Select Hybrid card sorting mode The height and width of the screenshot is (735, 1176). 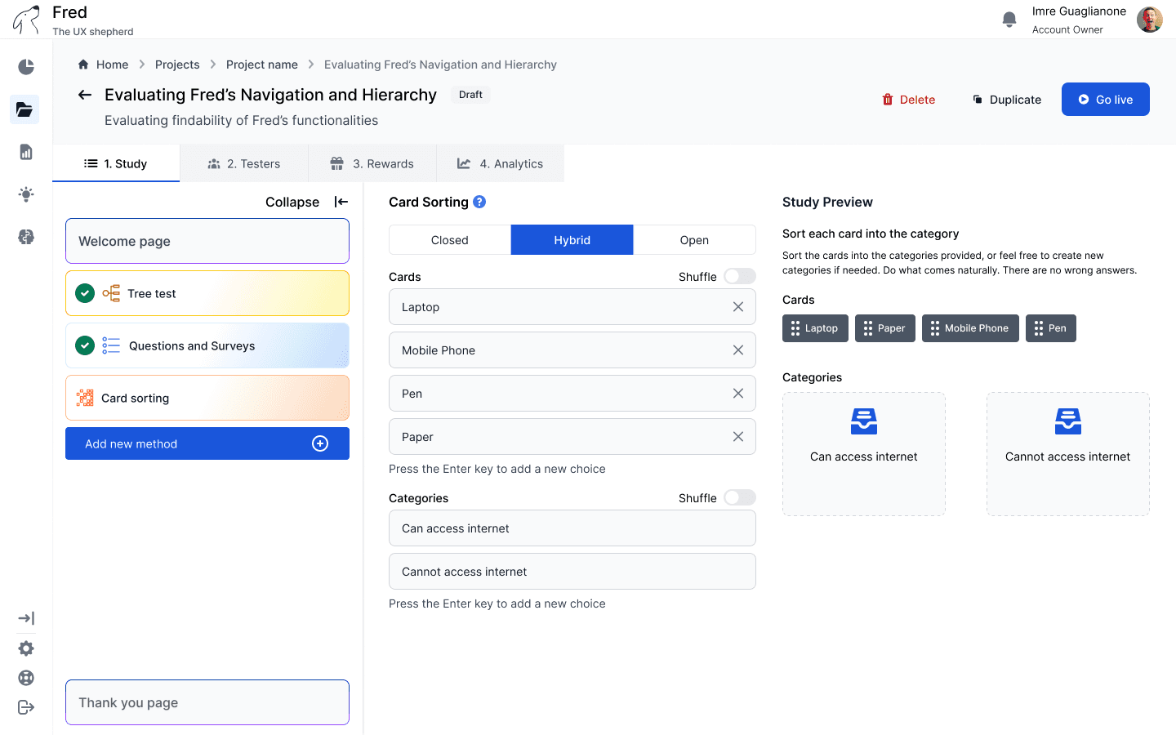(x=572, y=240)
